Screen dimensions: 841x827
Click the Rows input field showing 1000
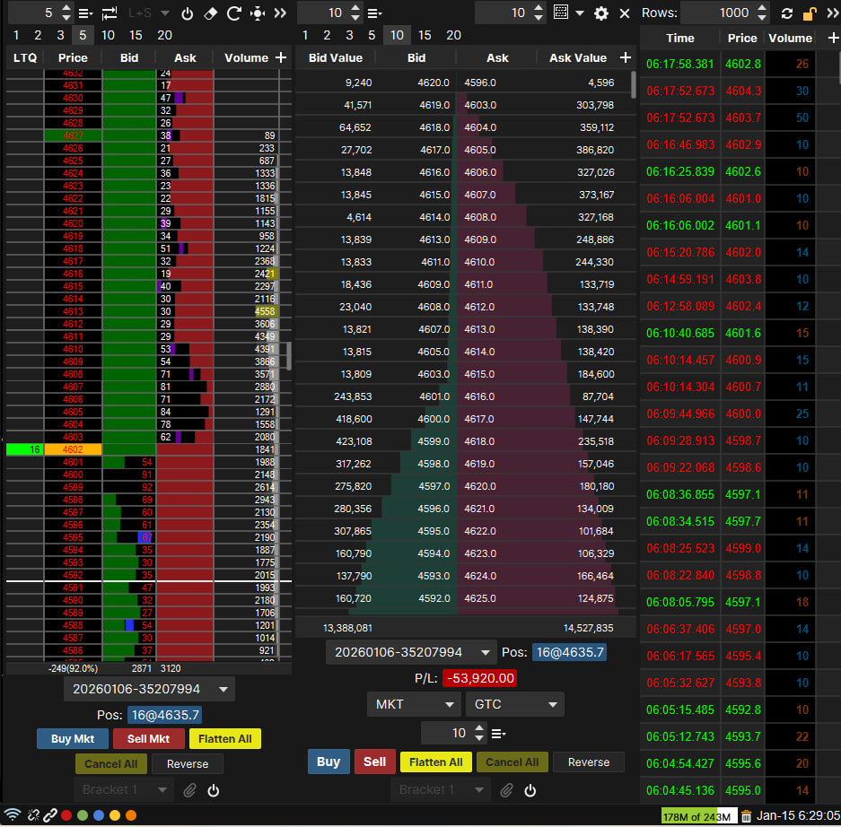(719, 13)
